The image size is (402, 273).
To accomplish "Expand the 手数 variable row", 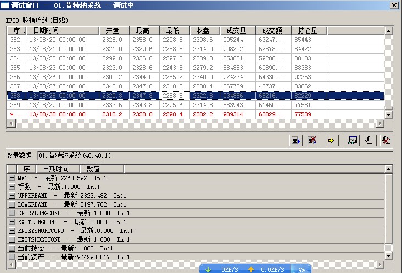I will tap(12, 187).
